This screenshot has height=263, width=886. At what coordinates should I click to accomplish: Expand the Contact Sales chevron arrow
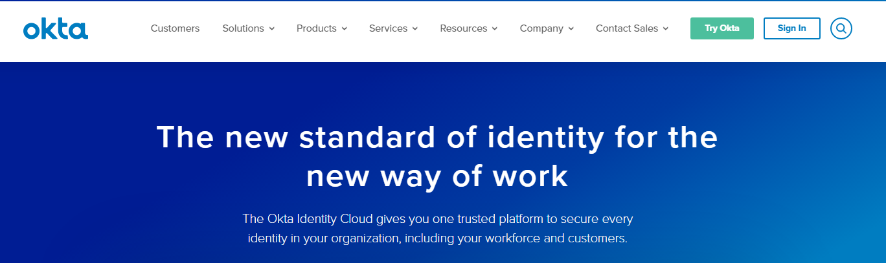666,28
